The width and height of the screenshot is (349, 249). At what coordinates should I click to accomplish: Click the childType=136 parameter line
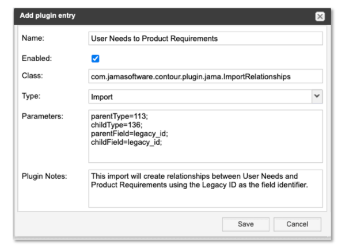pos(117,125)
